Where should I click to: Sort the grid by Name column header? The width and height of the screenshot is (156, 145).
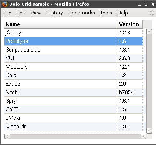61,24
